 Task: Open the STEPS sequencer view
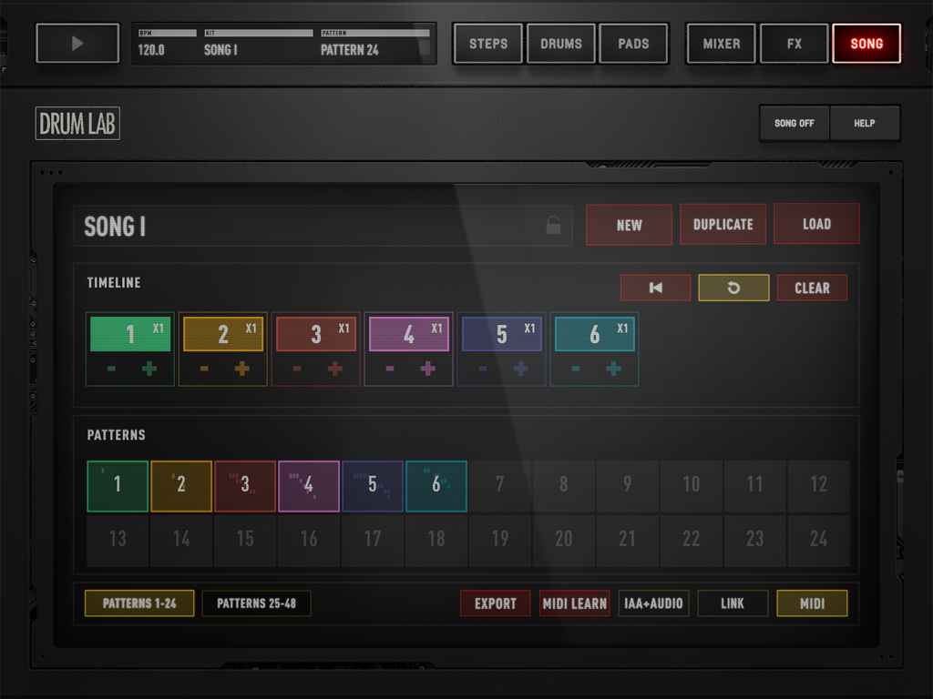click(x=487, y=43)
